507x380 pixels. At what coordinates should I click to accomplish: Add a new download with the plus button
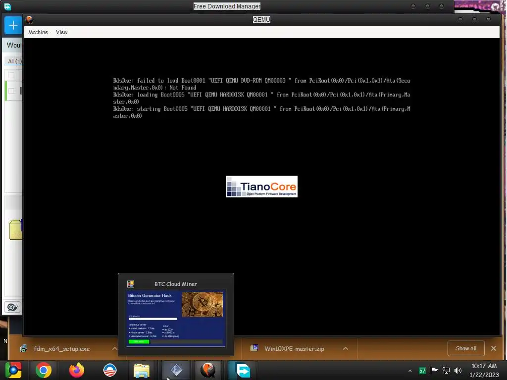coord(13,25)
